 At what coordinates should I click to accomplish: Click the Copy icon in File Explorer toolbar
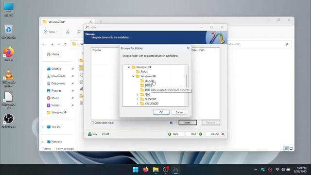[x=79, y=32]
